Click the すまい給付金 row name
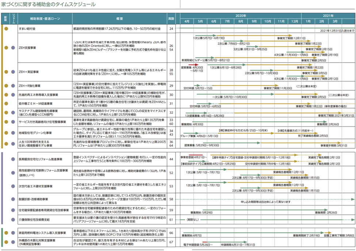The width and height of the screenshot is (356, 251). pyautogui.click(x=27, y=29)
